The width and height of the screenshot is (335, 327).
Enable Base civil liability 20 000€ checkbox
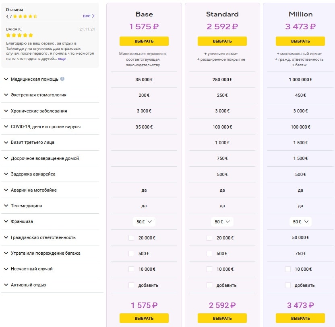point(131,238)
